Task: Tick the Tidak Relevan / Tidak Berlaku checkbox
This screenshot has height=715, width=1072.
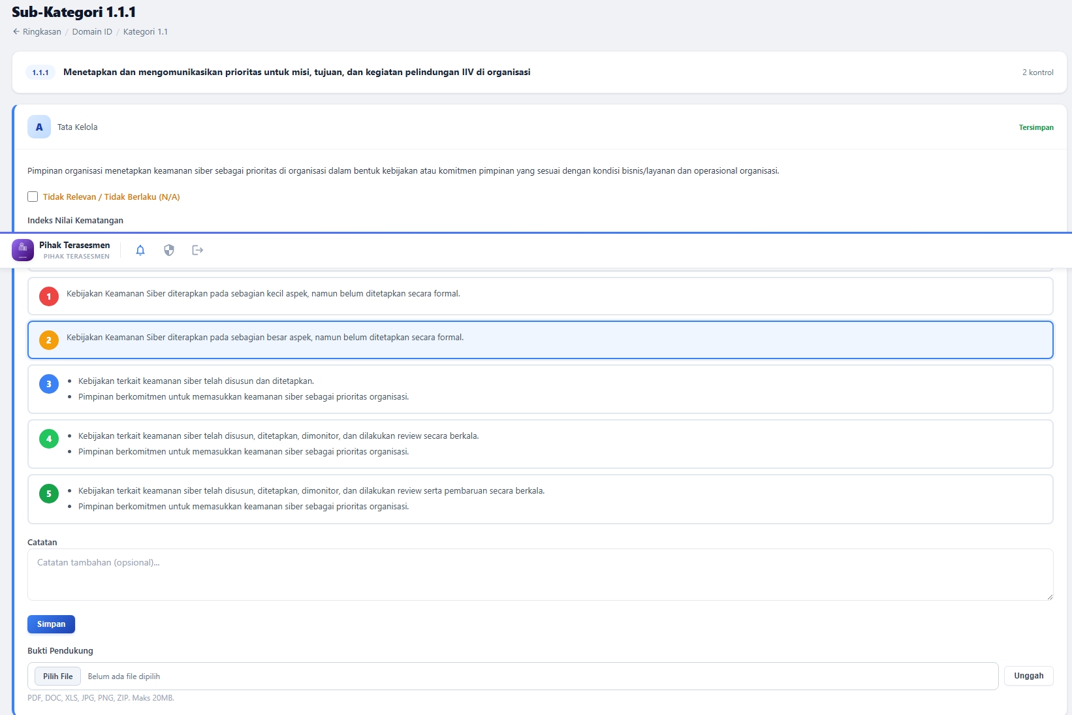Action: pos(33,197)
